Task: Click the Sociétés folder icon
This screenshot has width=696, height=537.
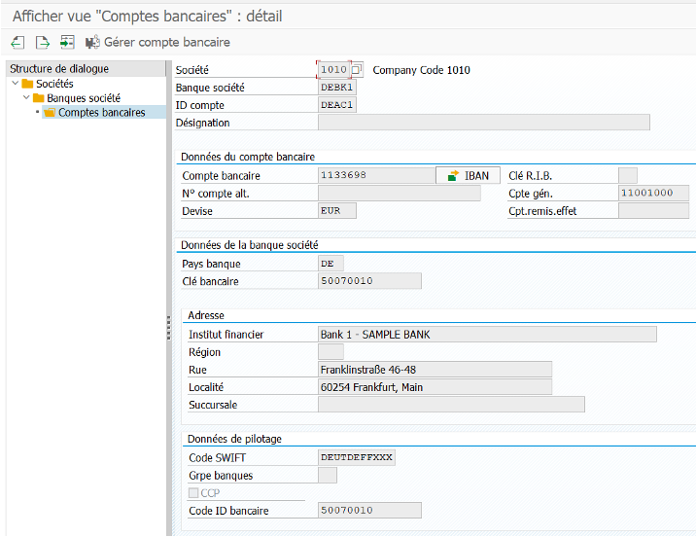Action: tap(27, 84)
